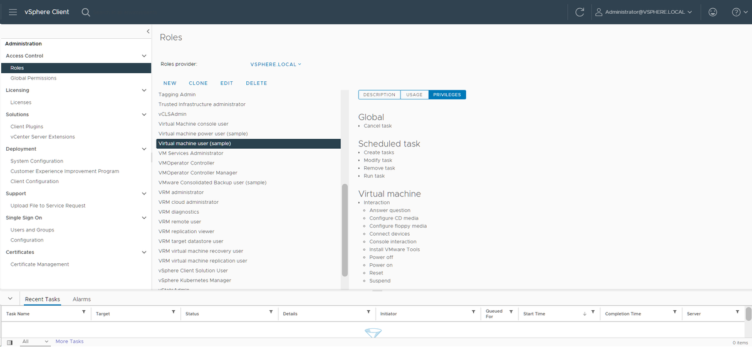
Task: Select the PRIVILEGES tab
Action: 447,95
